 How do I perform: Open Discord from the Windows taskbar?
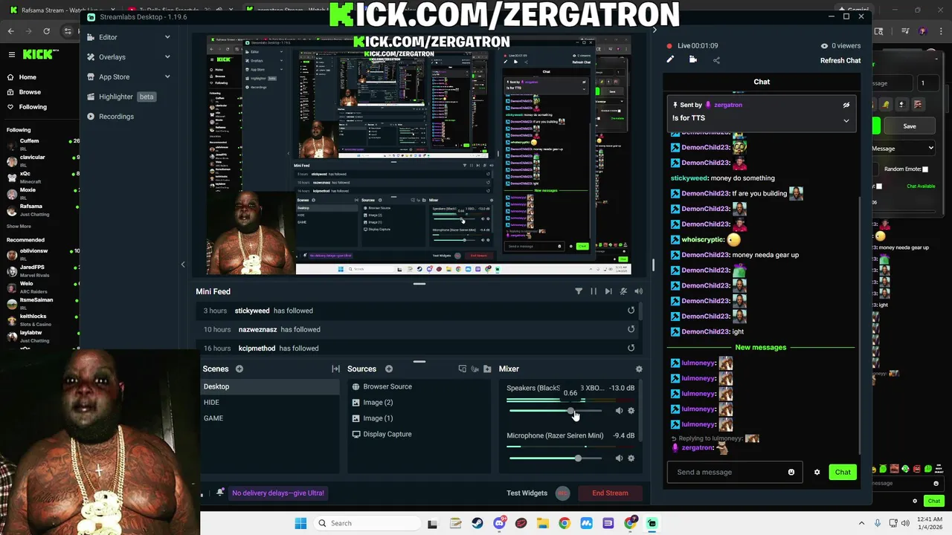pyautogui.click(x=499, y=523)
